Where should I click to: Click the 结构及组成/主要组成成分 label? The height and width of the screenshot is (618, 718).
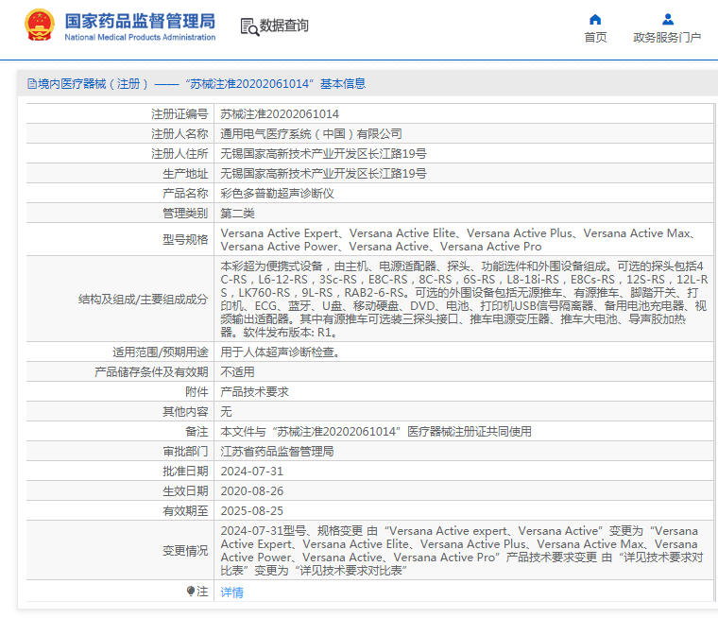click(143, 300)
